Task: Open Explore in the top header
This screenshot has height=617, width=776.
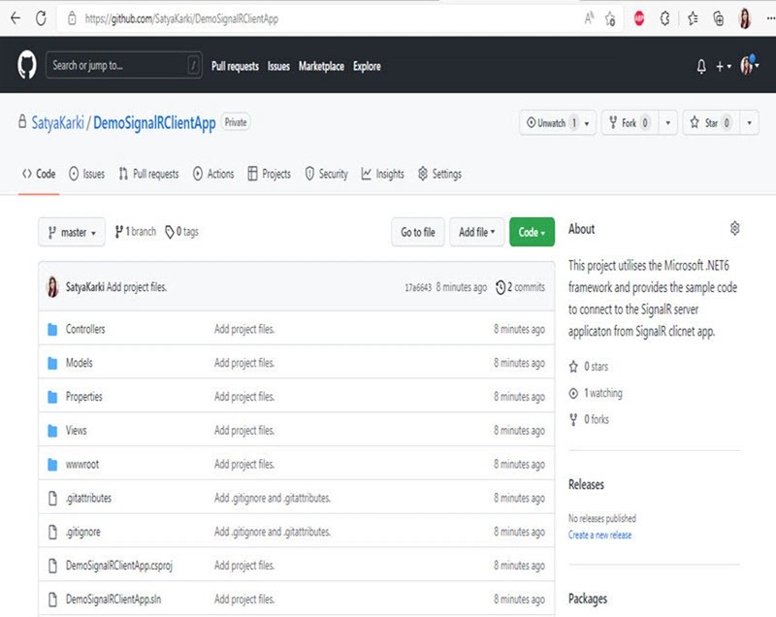Action: pyautogui.click(x=367, y=66)
